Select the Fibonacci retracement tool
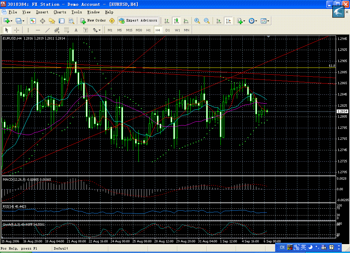Screen dimensions: 350x253 pyautogui.click(x=67, y=30)
